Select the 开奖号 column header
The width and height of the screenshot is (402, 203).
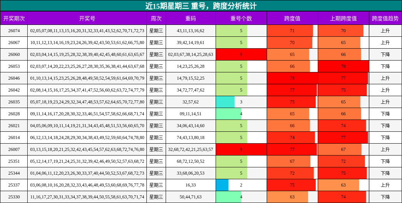87,18
